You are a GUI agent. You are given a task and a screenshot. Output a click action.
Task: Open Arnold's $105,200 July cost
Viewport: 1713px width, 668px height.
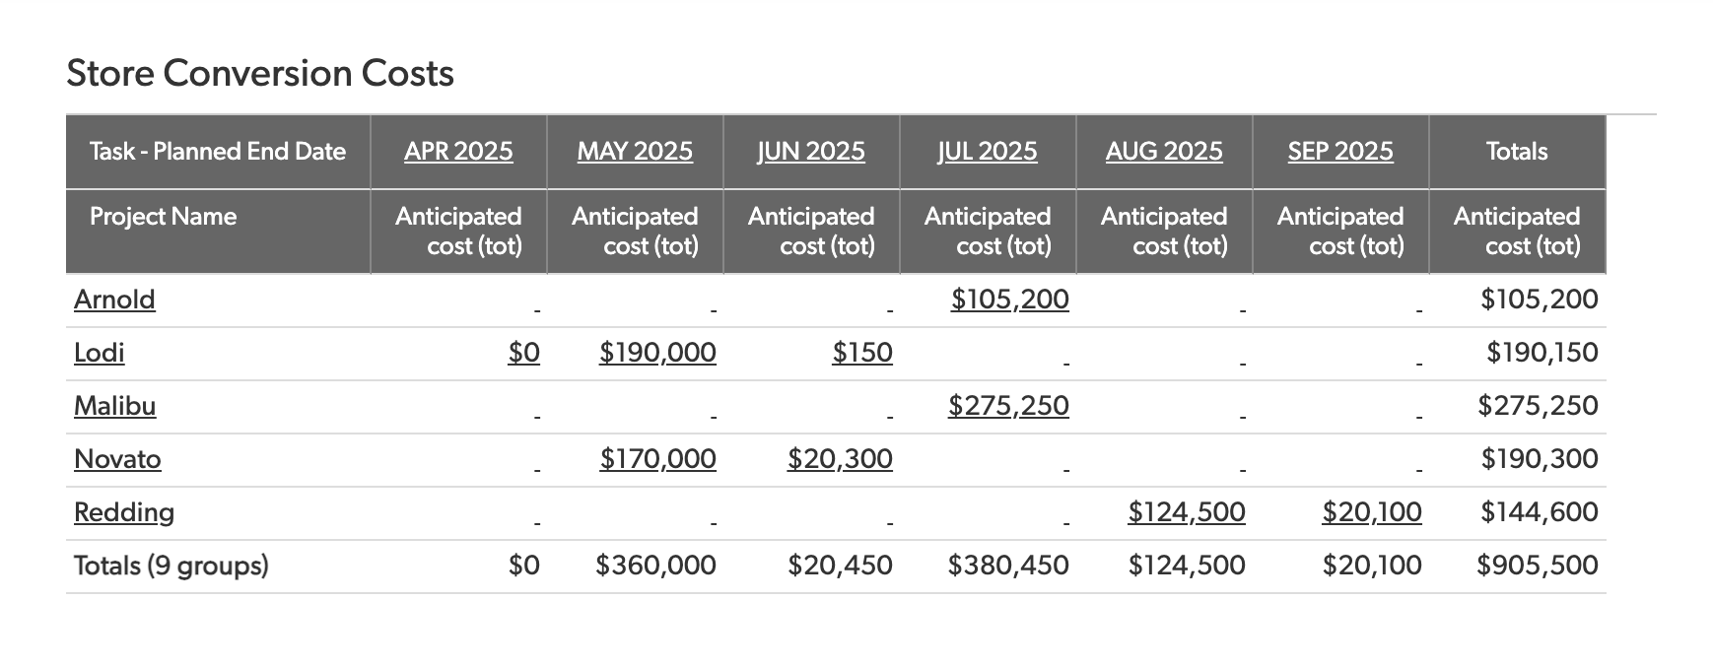(x=1010, y=300)
